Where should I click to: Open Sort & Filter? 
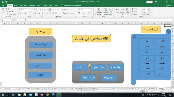[x=144, y=12]
